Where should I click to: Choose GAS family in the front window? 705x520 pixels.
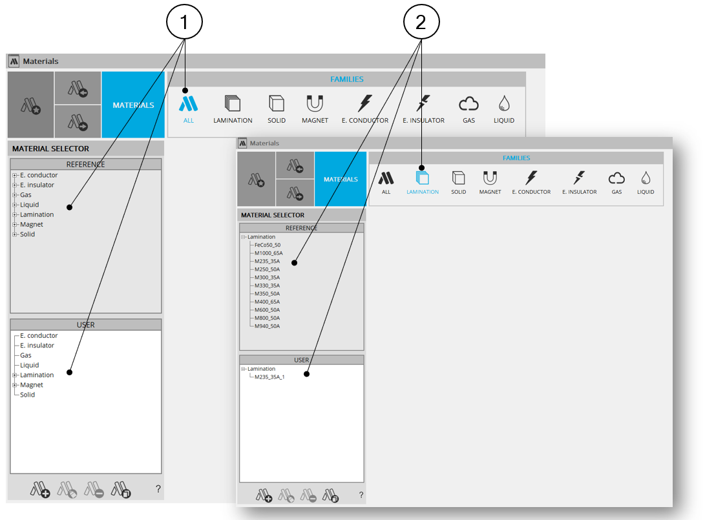click(x=616, y=182)
